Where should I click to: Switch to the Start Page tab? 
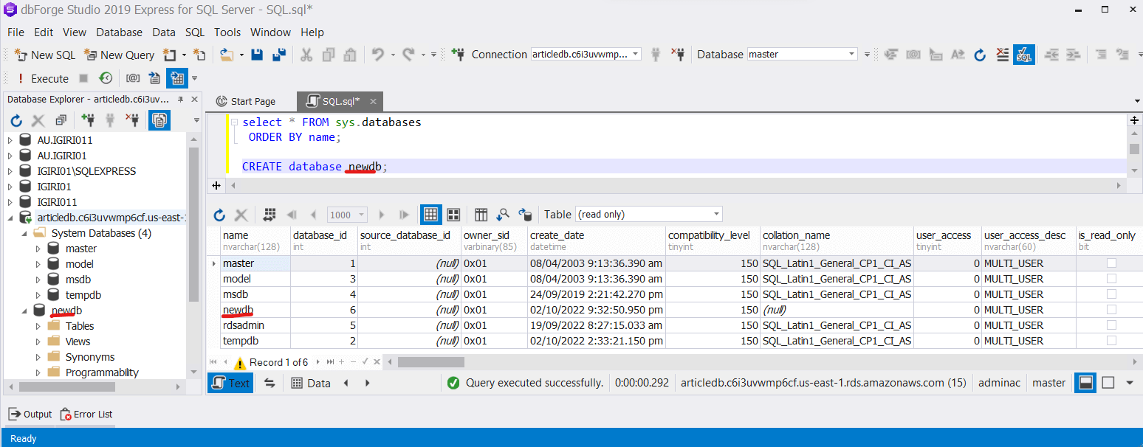point(246,102)
